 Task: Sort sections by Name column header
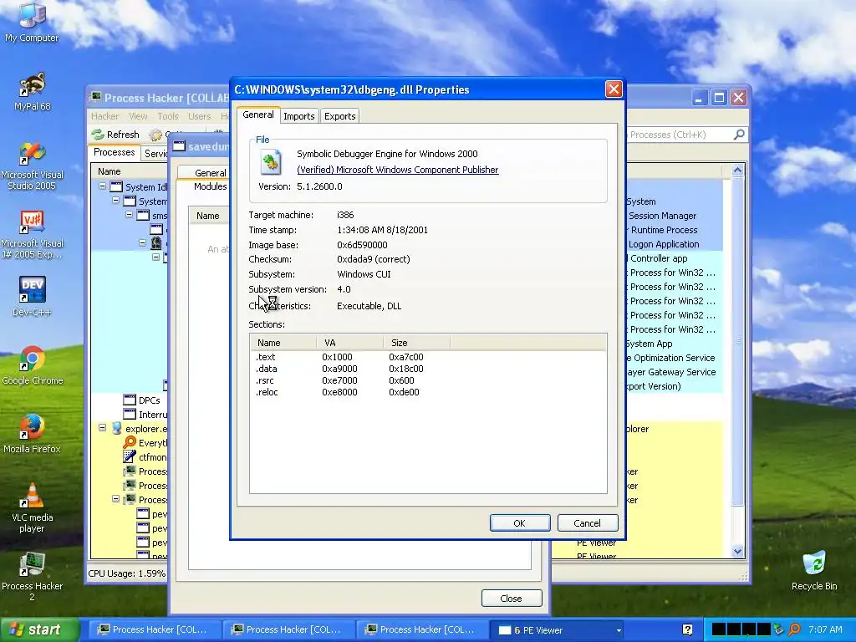point(283,342)
